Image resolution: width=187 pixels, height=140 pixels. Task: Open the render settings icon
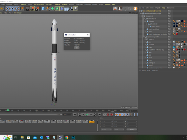[37, 9]
